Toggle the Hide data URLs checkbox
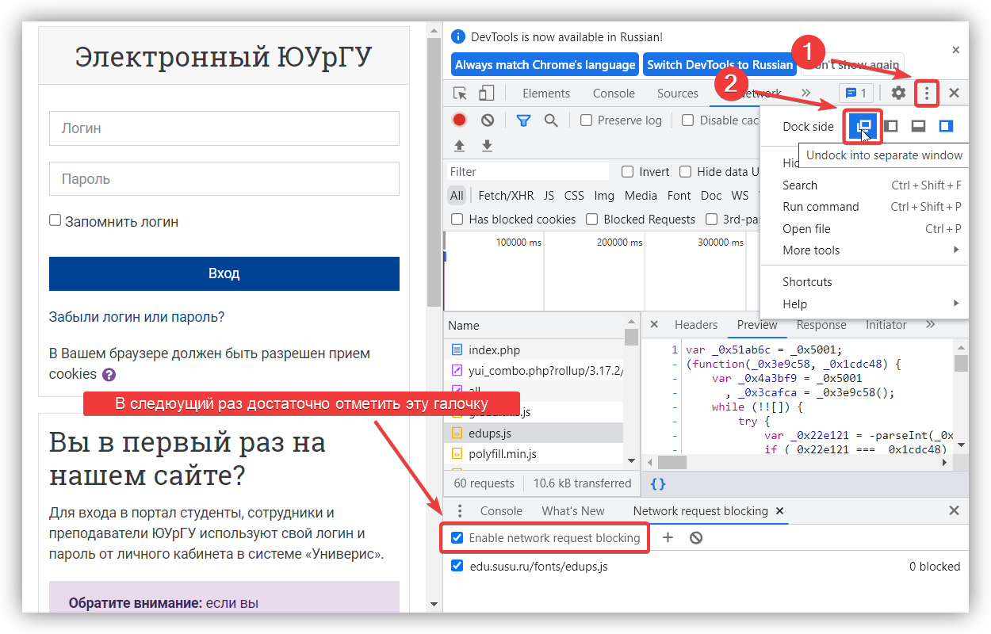The image size is (991, 634). click(685, 172)
